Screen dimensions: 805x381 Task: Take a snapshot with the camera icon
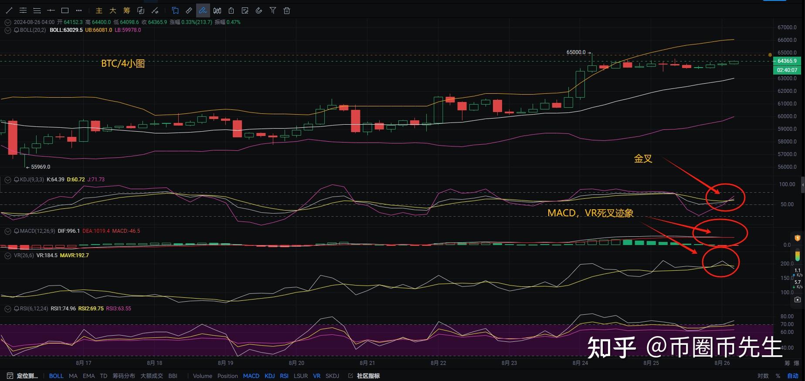[x=798, y=299]
